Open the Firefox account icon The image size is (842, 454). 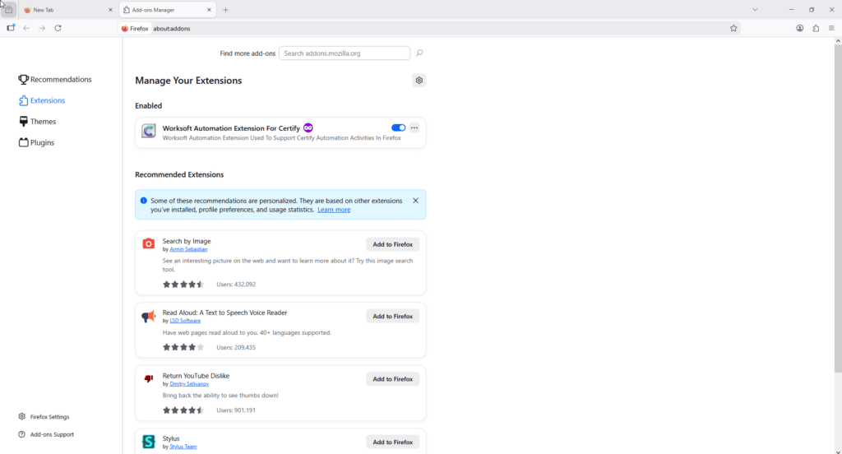click(x=799, y=29)
